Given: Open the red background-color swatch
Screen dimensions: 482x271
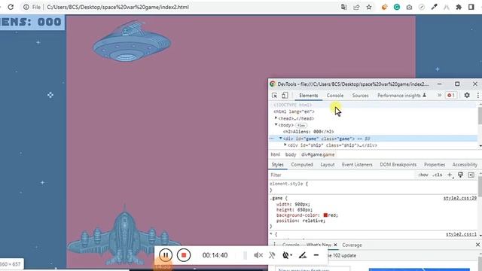Looking at the screenshot, I should coord(325,215).
